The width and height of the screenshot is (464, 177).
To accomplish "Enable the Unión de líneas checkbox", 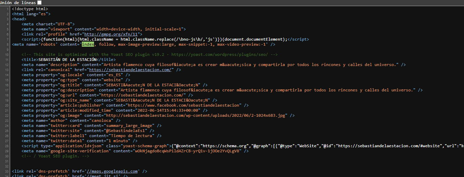I will coord(40,2).
